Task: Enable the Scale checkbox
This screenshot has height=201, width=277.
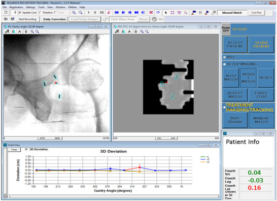Action: [55, 13]
